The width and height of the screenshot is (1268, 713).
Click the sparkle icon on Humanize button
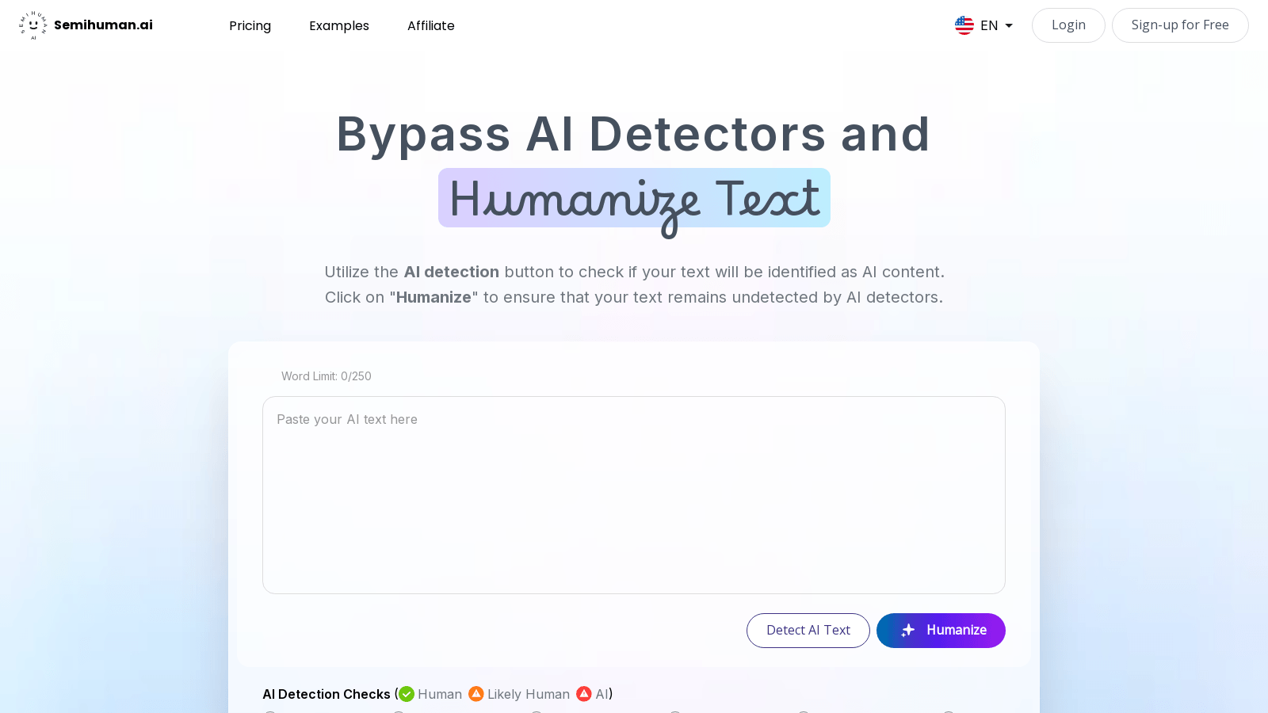[908, 630]
